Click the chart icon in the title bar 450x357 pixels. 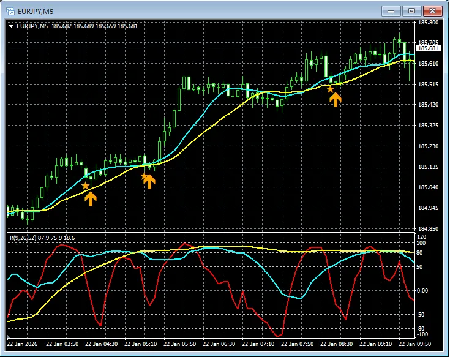click(10, 10)
